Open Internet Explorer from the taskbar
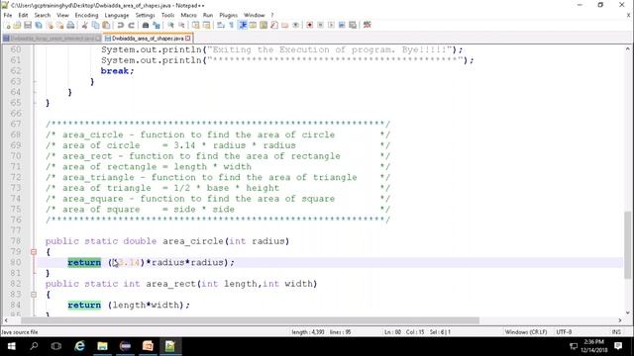Viewport: 634px width, 356px height. click(79, 346)
